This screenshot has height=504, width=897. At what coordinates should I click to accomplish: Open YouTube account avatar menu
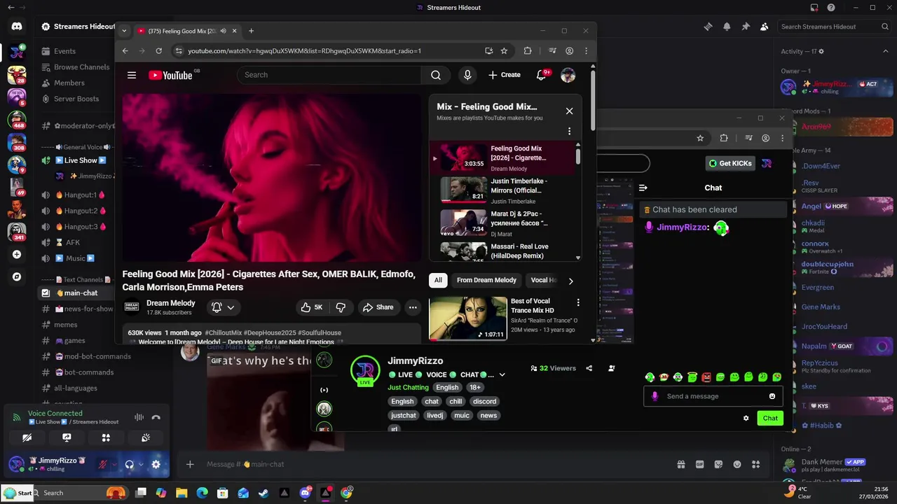pyautogui.click(x=568, y=75)
